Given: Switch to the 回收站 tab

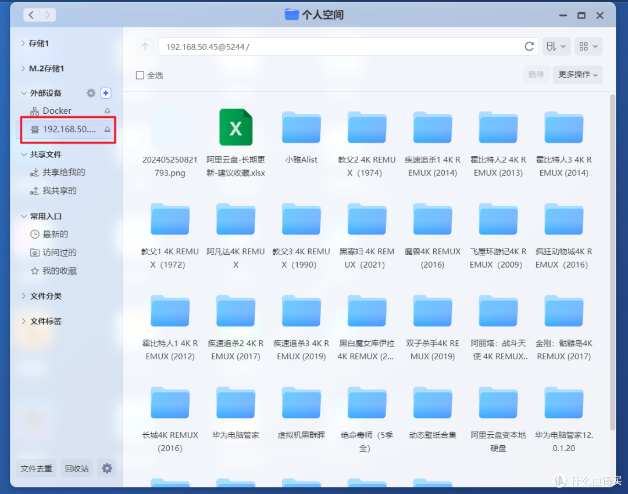Looking at the screenshot, I should point(76,468).
